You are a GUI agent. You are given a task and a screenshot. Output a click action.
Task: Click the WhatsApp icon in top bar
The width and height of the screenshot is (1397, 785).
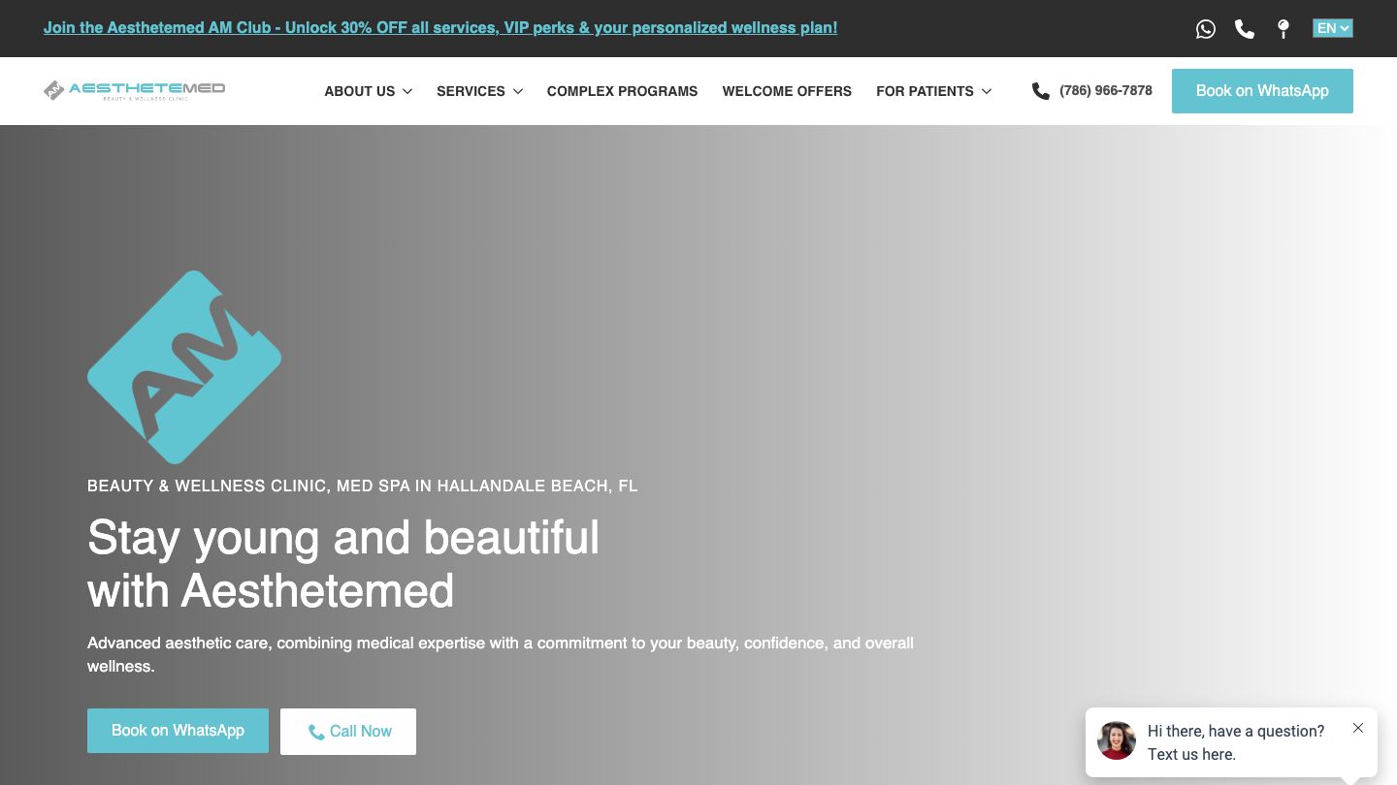(x=1205, y=29)
